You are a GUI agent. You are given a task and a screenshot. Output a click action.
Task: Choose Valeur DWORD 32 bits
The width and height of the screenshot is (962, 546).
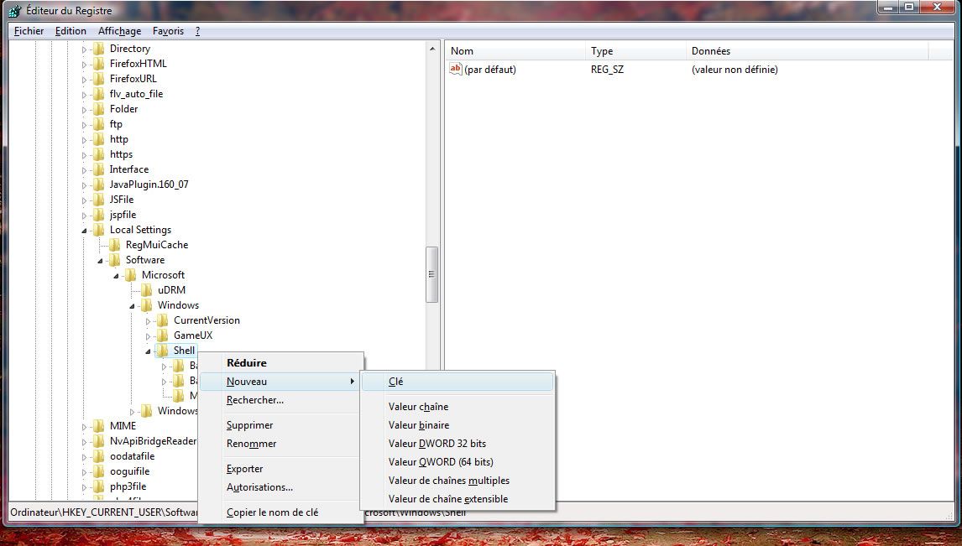point(437,444)
